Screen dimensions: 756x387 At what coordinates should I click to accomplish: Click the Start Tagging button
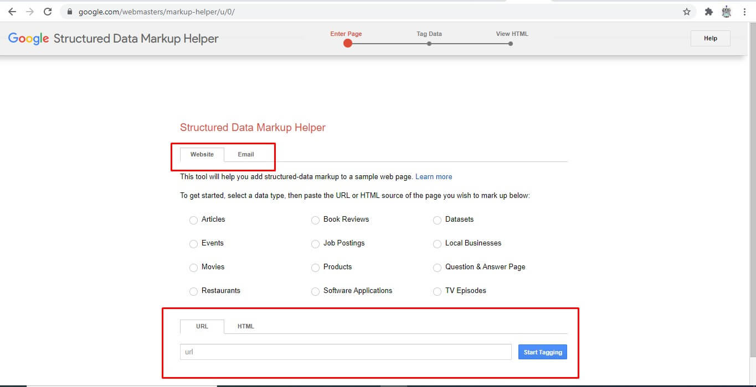[x=542, y=352]
